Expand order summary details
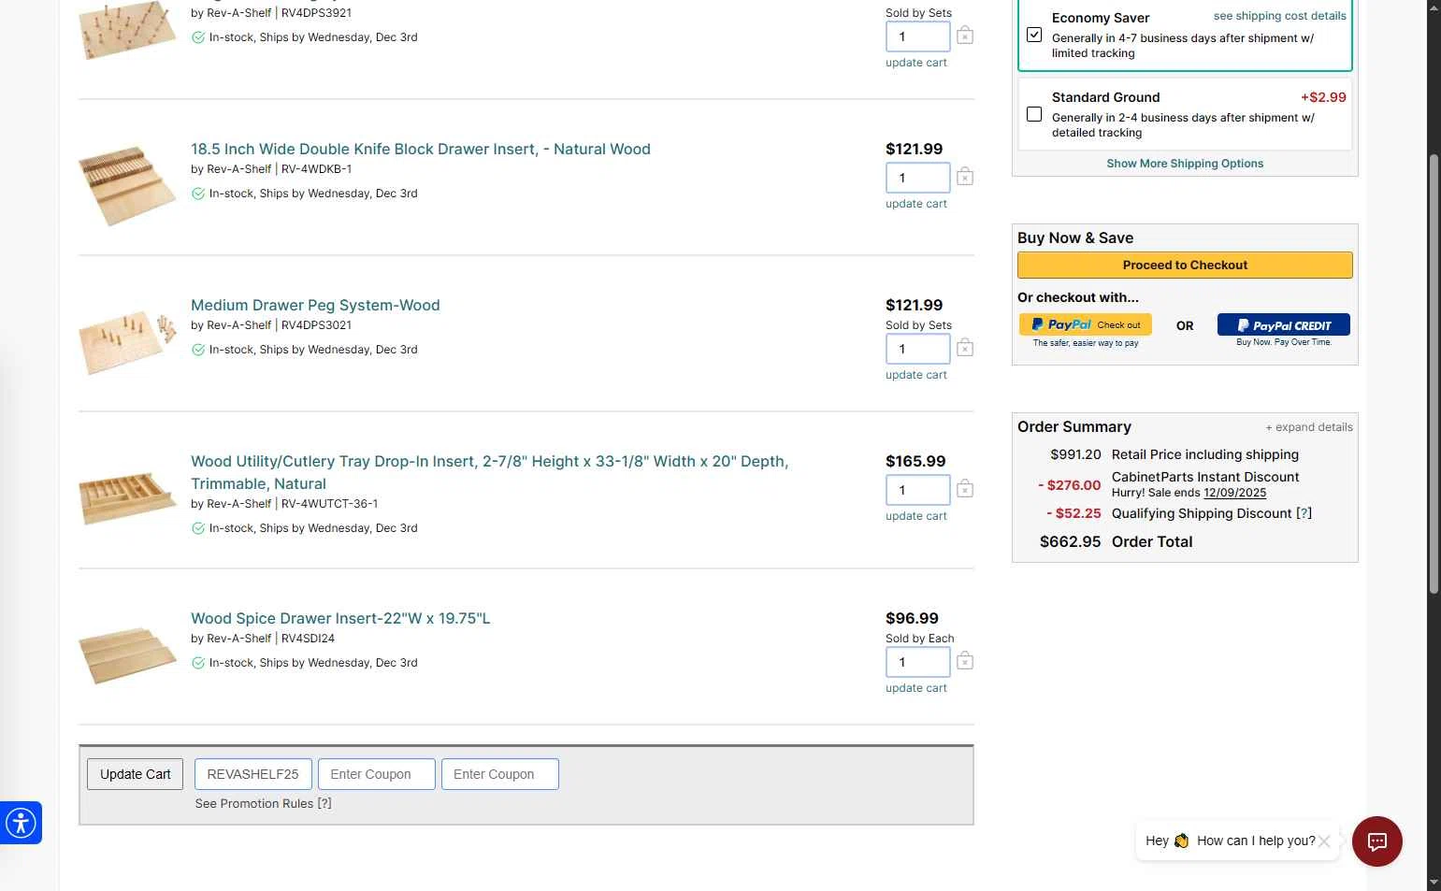The image size is (1441, 891). [1309, 427]
